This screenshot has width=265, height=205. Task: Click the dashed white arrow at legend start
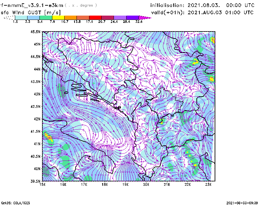pos(9,18)
